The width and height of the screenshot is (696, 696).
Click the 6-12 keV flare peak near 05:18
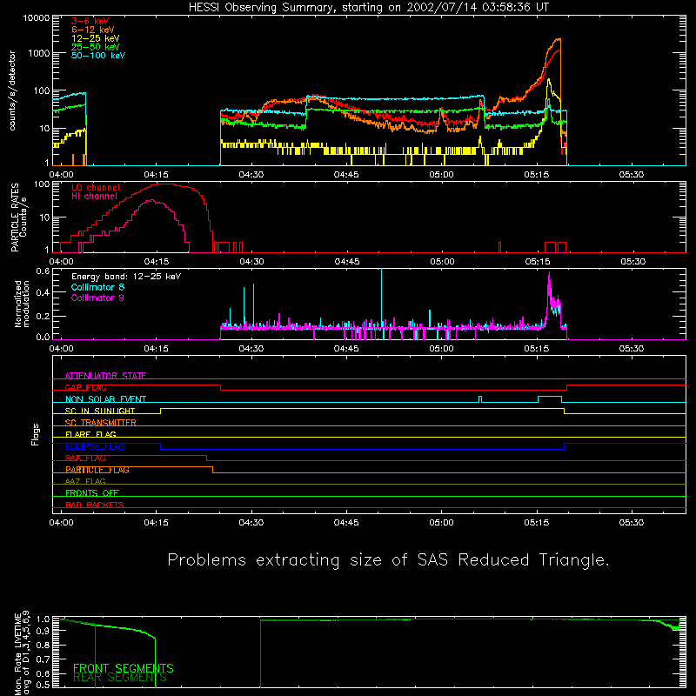(558, 39)
